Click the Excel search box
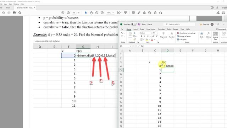Image resolution: width=227 pixels, height=128 pixels. point(179,24)
